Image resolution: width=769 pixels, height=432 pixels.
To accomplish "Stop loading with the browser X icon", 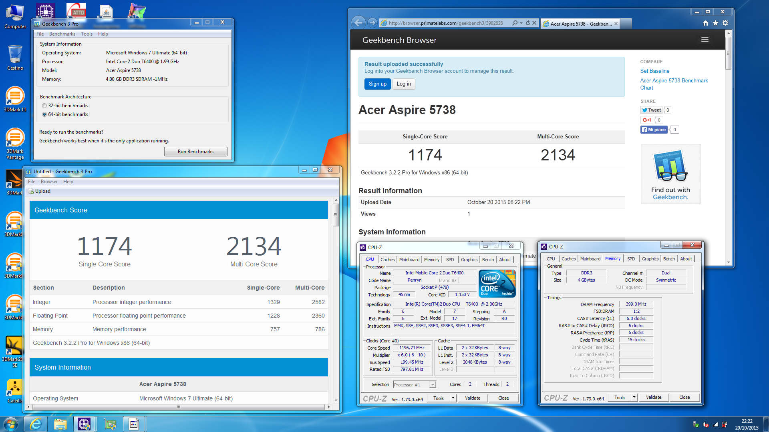I will (534, 23).
